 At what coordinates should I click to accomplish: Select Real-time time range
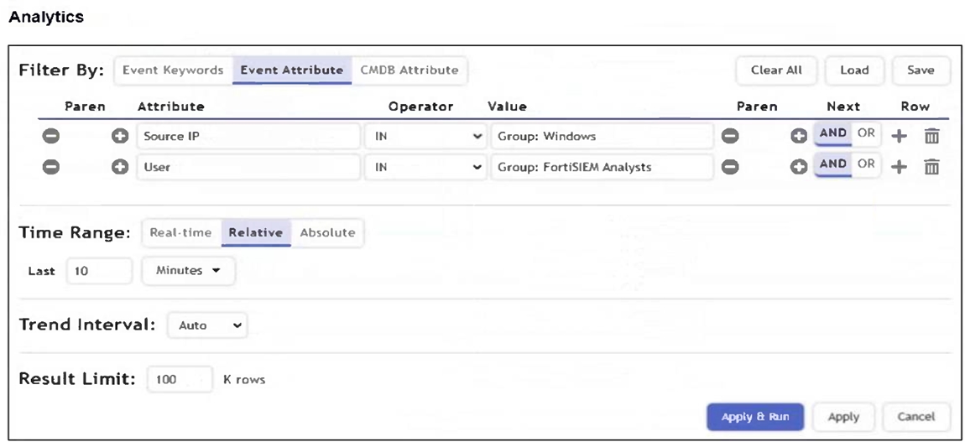coord(180,233)
